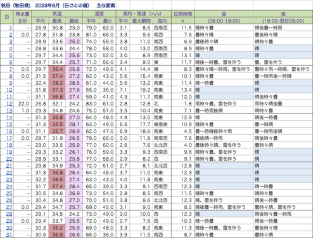Click the 0.5 precipitation value on day 7

pos(25,69)
